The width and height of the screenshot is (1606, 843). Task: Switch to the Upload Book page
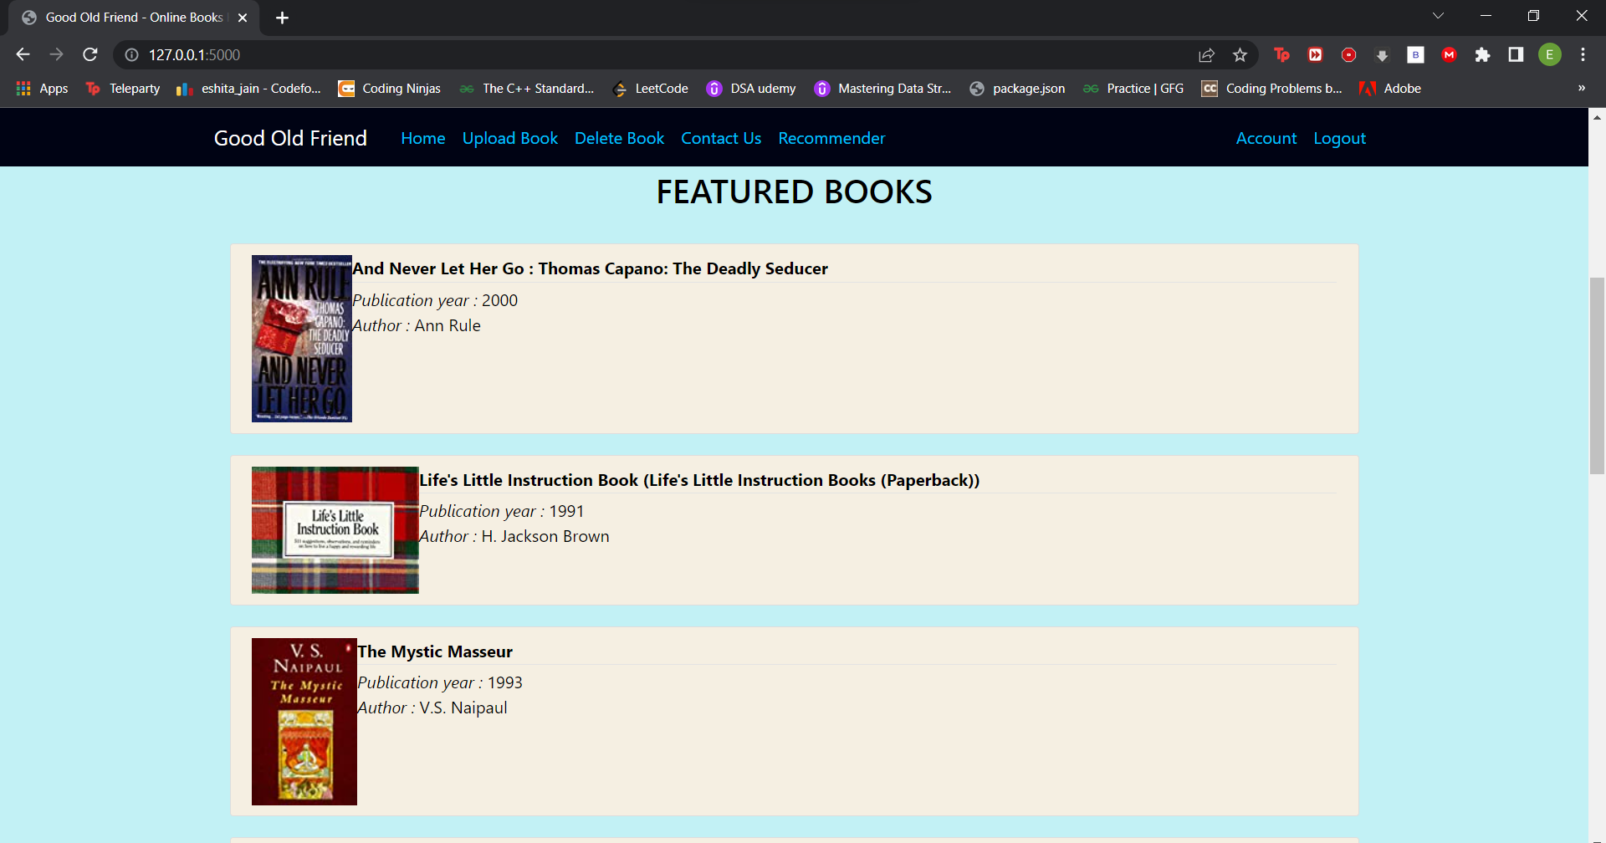[509, 138]
